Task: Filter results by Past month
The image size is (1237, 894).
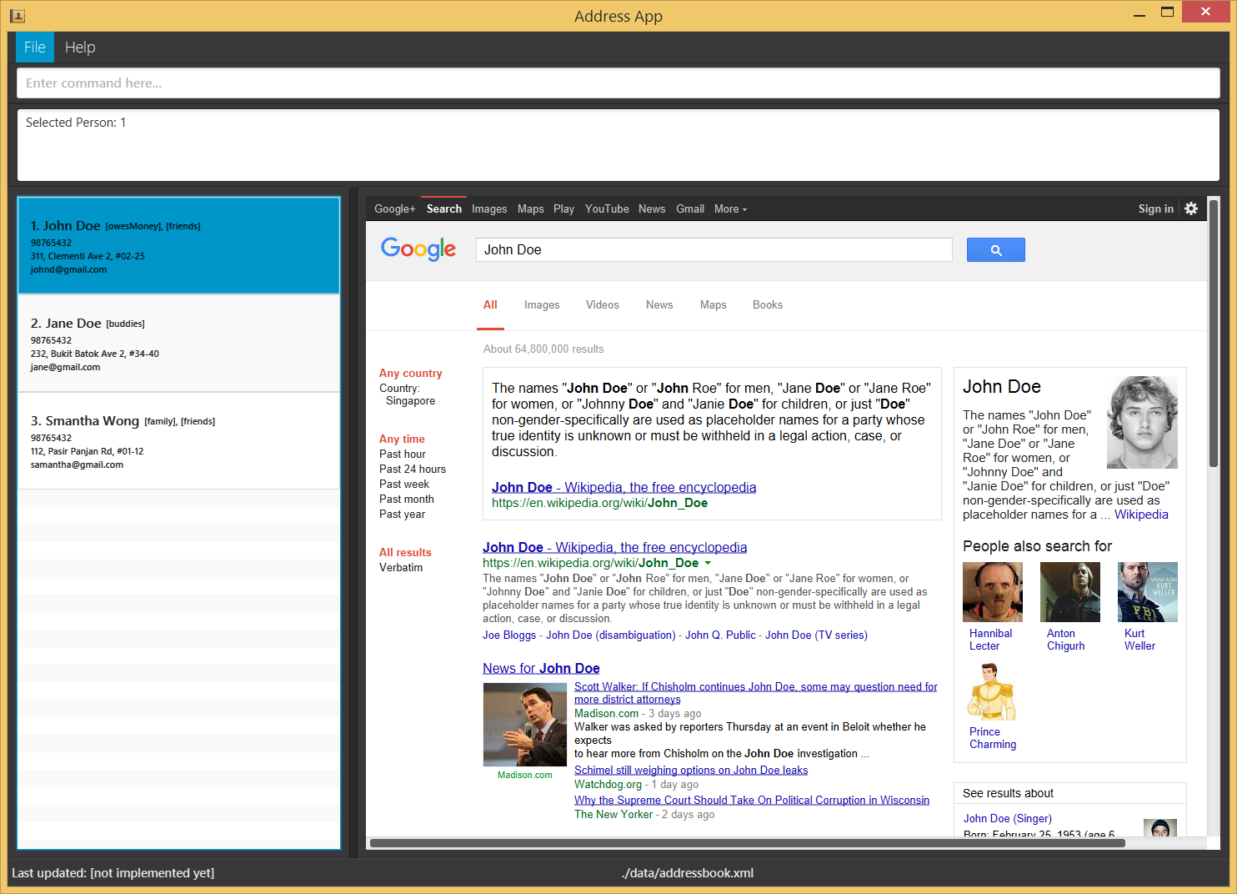Action: coord(407,500)
